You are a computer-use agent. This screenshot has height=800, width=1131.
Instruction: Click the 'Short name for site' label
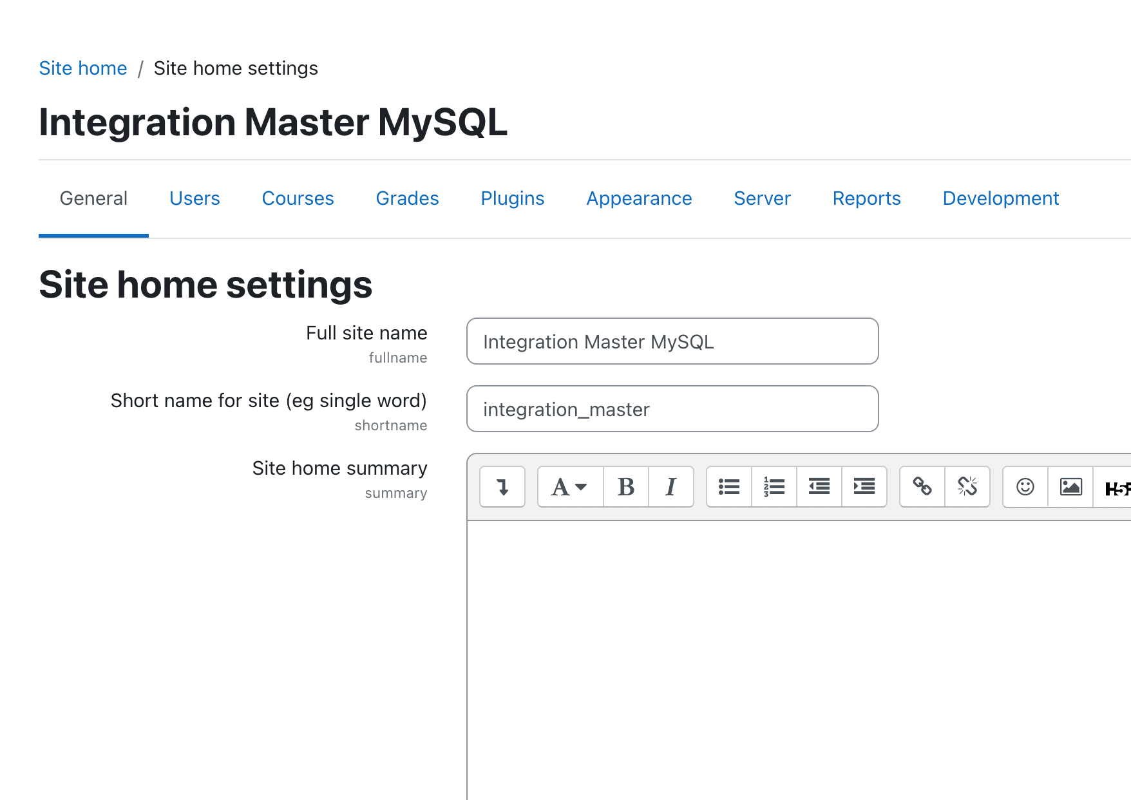[x=269, y=401]
